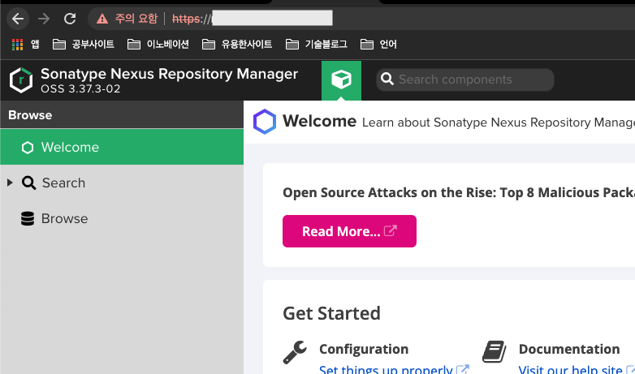The image size is (635, 374).
Task: Expand the Search tree node arrow
Action: tap(10, 183)
